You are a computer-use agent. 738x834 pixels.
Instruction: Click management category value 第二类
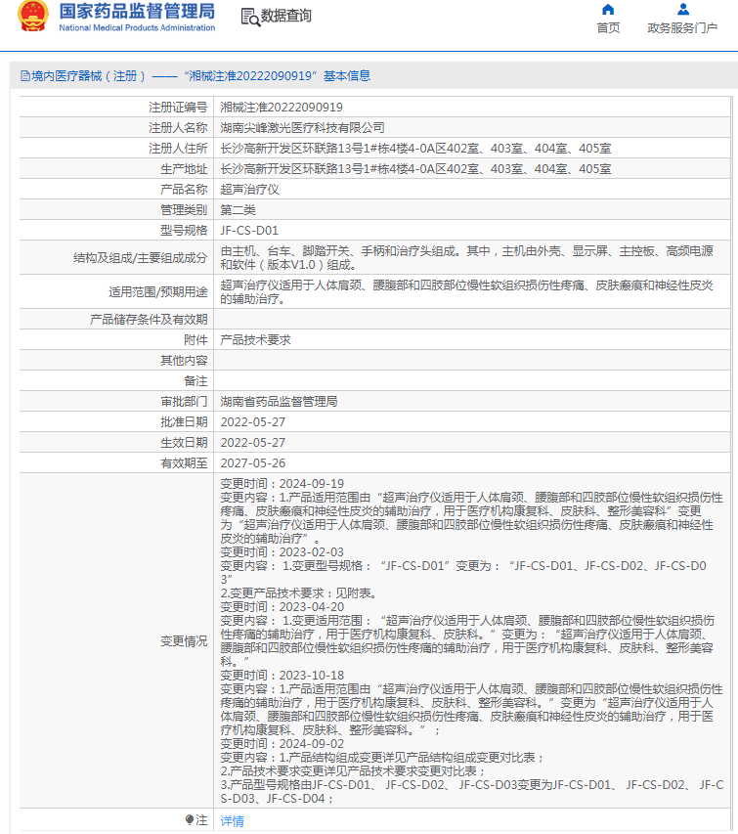pos(238,210)
